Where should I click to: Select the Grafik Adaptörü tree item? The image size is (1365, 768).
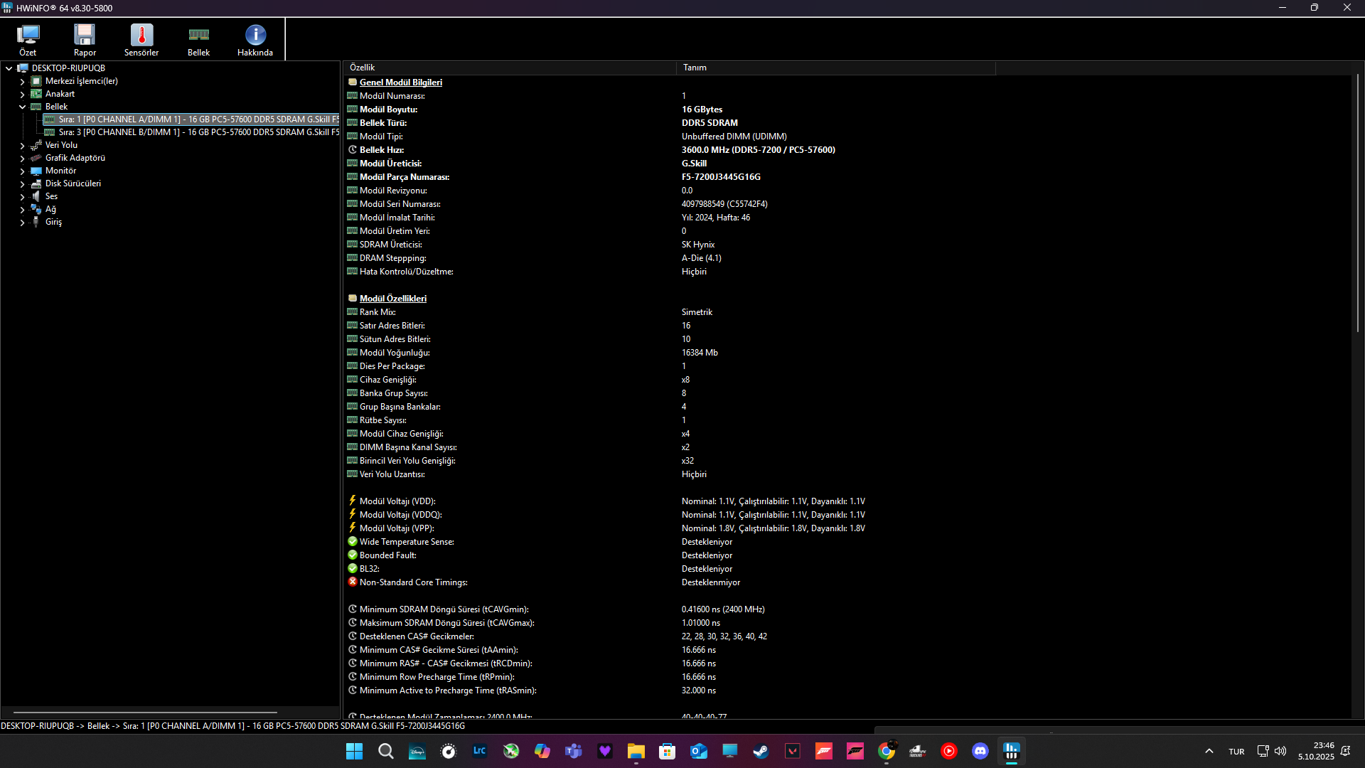[x=75, y=158]
